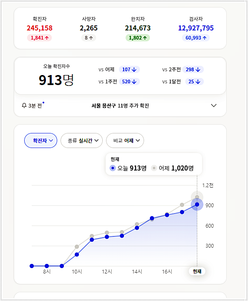Image resolution: width=248 pixels, height=301 pixels.
Task: Open the 확진자 dropdown filter
Action: point(40,140)
